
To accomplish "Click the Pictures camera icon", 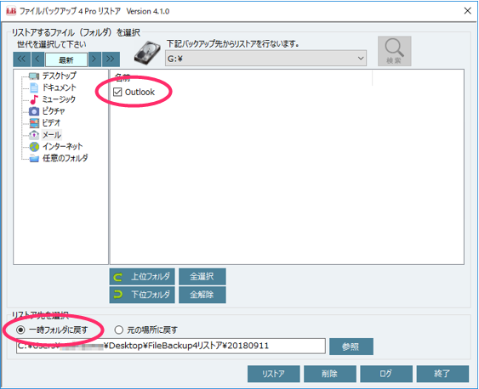I will click(34, 111).
